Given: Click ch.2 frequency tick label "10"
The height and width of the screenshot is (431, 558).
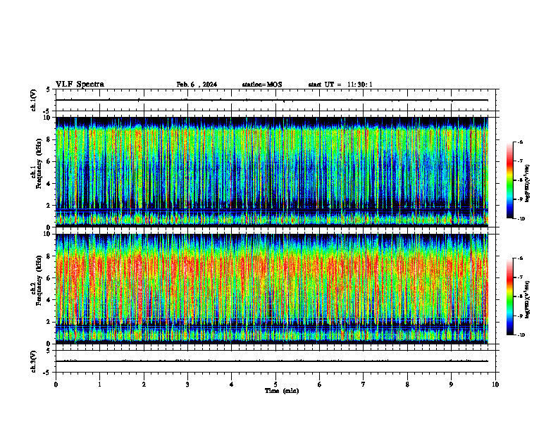Looking at the screenshot, I should point(48,235).
